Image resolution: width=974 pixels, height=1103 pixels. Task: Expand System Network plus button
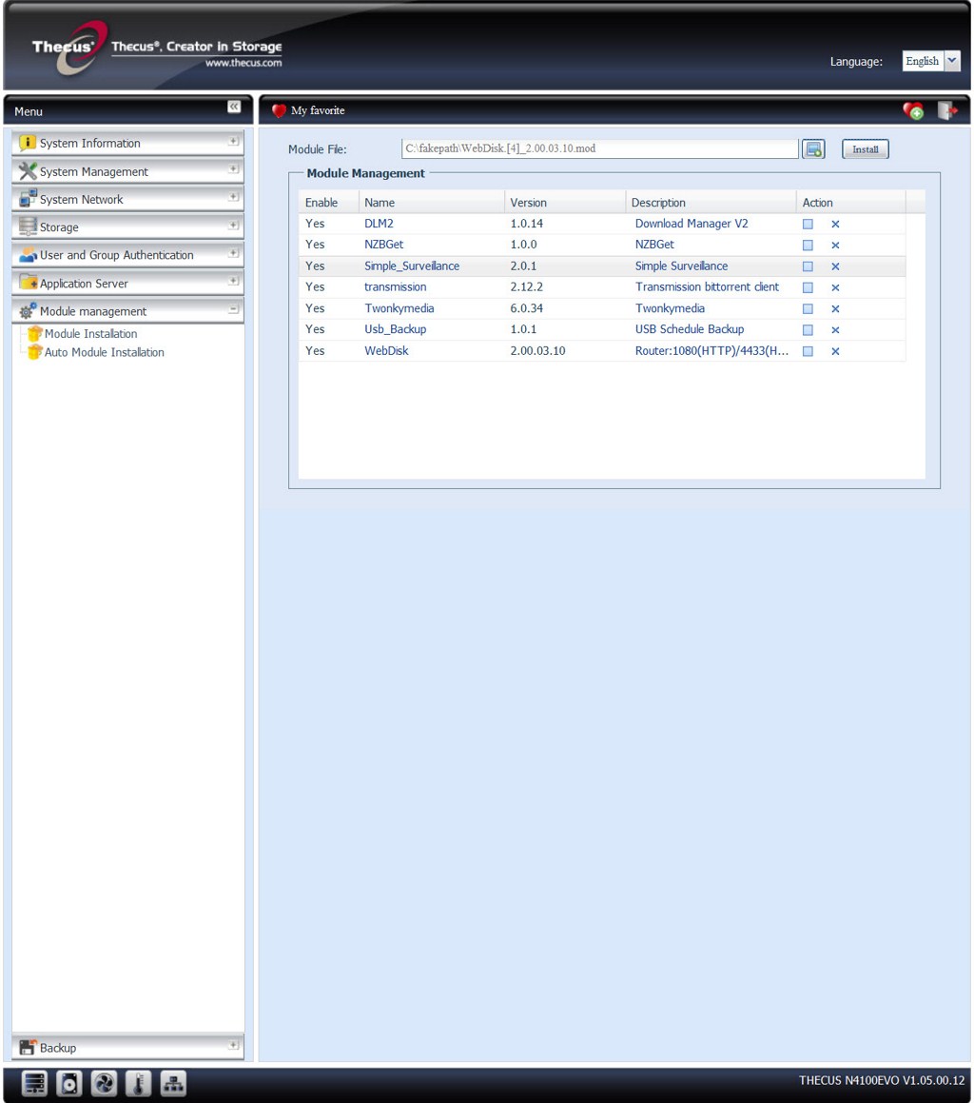click(233, 198)
